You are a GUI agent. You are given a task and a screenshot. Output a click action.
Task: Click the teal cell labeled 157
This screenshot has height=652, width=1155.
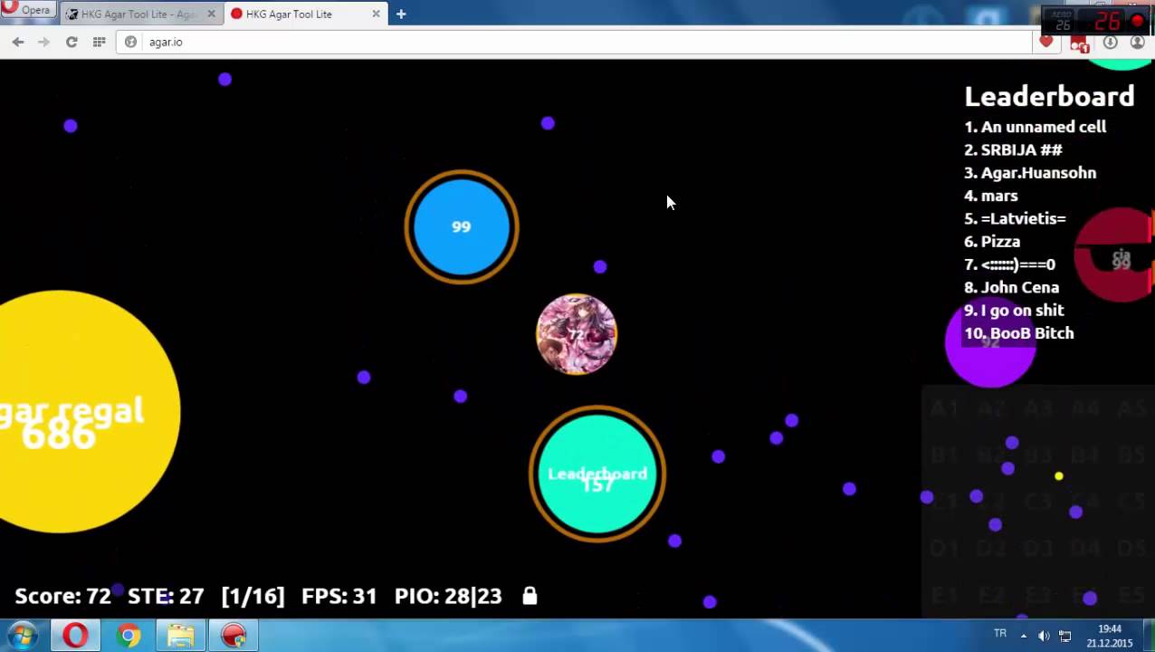point(597,474)
